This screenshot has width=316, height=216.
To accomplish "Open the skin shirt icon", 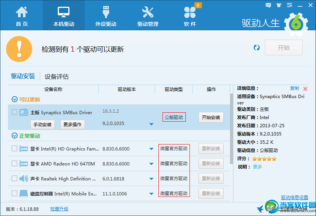I will (279, 5).
